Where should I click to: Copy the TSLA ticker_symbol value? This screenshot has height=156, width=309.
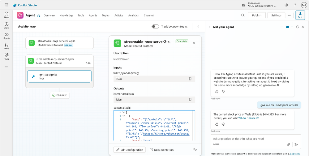(x=190, y=79)
